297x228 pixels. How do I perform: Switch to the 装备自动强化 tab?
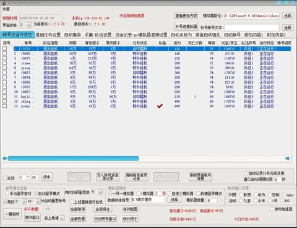click(x=208, y=35)
